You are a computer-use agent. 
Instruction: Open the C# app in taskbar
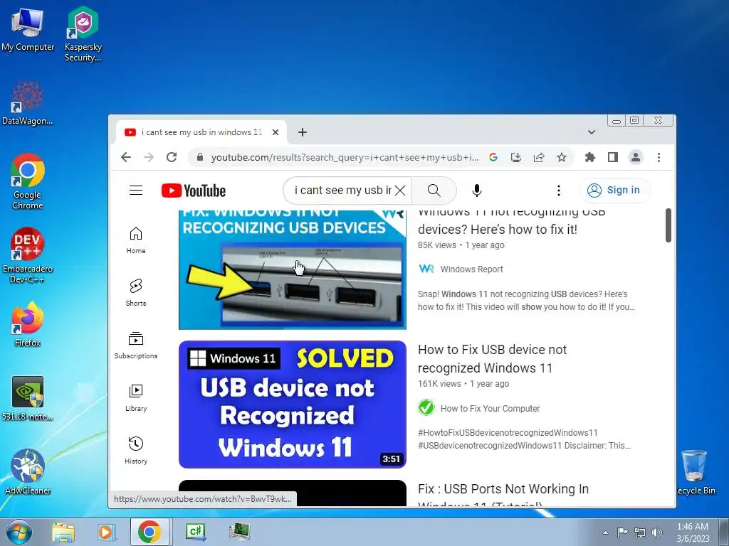pos(195,532)
